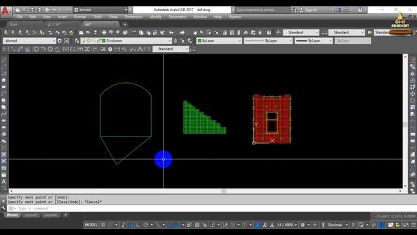Click the Dimension Style icon beside Standard

324,33
